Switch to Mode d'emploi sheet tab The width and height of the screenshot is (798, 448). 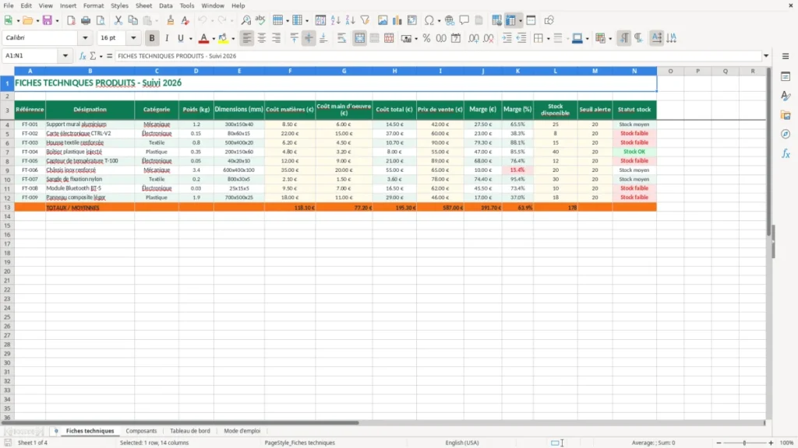coord(242,431)
